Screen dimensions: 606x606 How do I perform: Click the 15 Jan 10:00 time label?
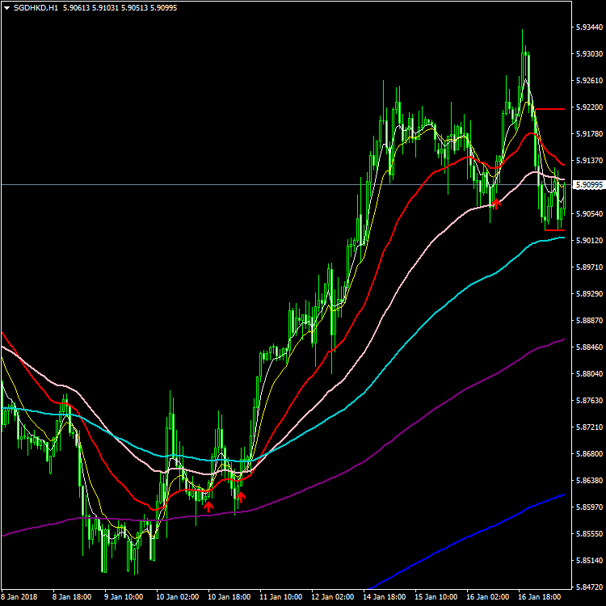(x=436, y=597)
